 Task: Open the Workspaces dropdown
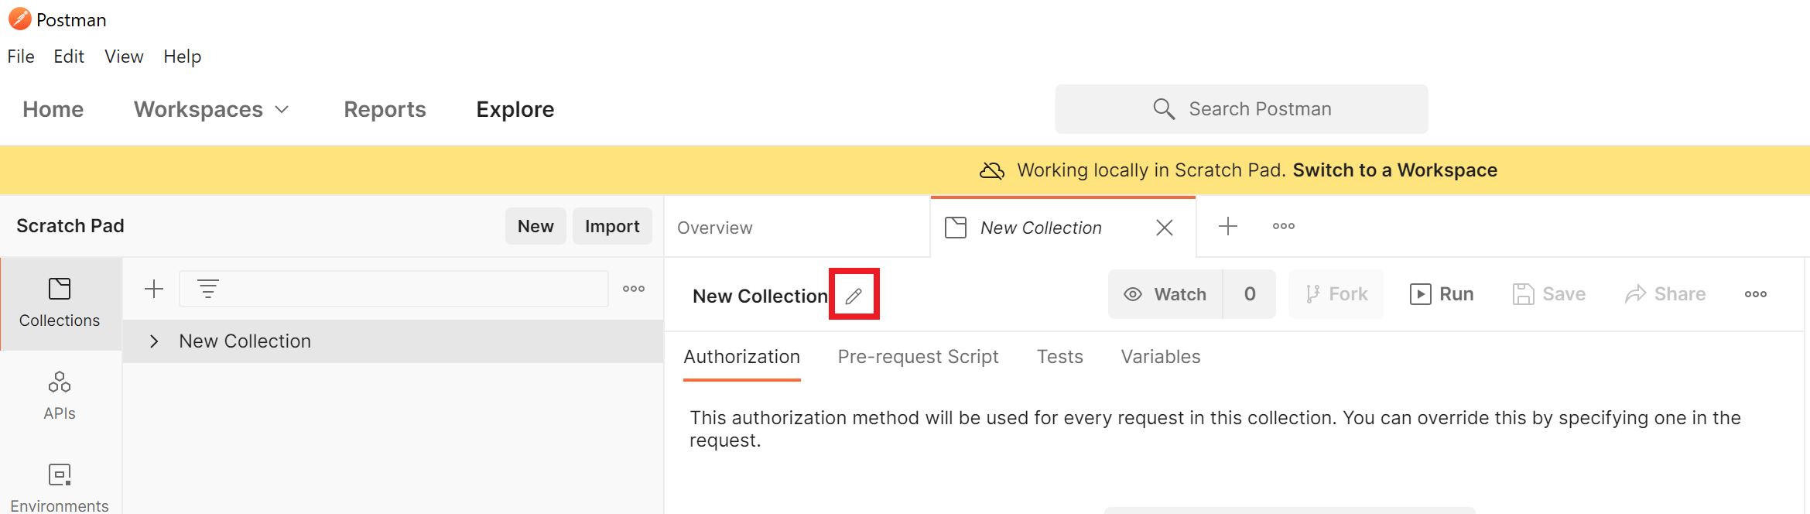(x=211, y=109)
